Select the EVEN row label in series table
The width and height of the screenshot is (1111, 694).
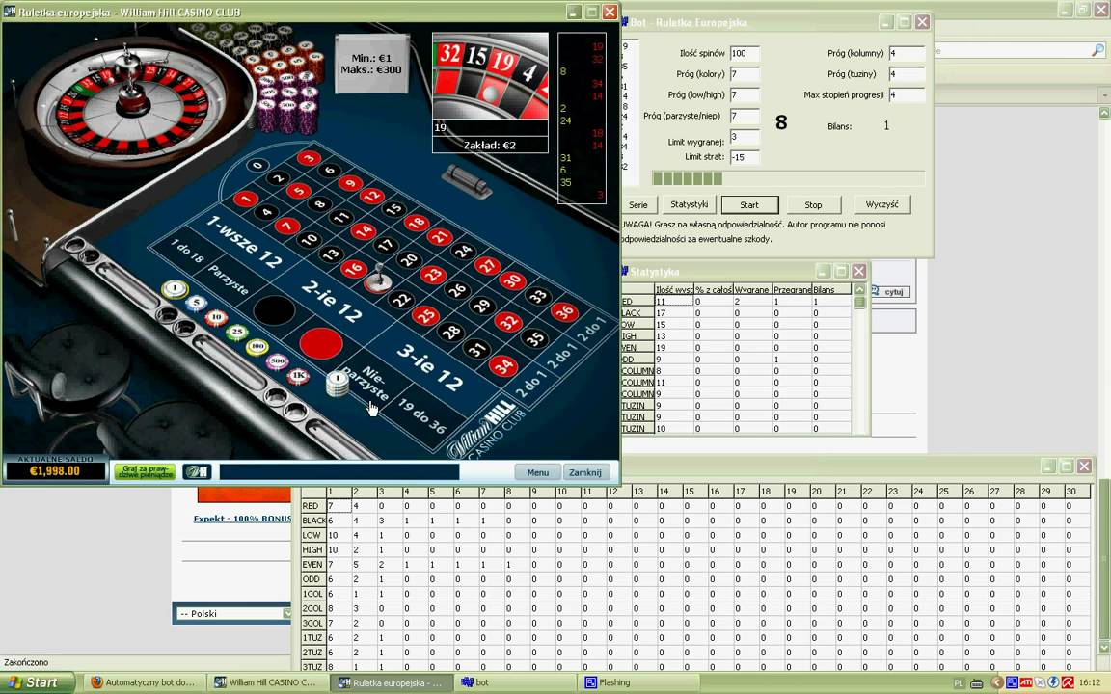pos(312,565)
